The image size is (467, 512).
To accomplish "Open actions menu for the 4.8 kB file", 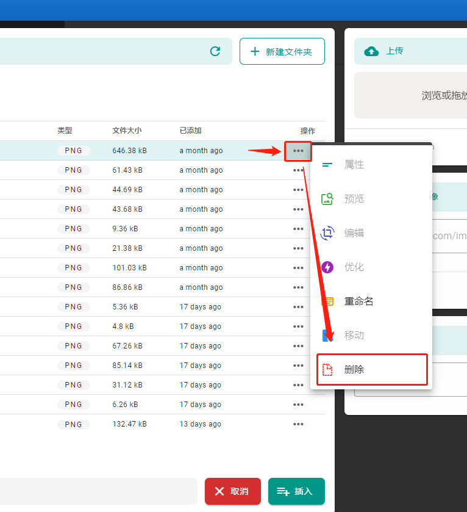I will pyautogui.click(x=298, y=326).
